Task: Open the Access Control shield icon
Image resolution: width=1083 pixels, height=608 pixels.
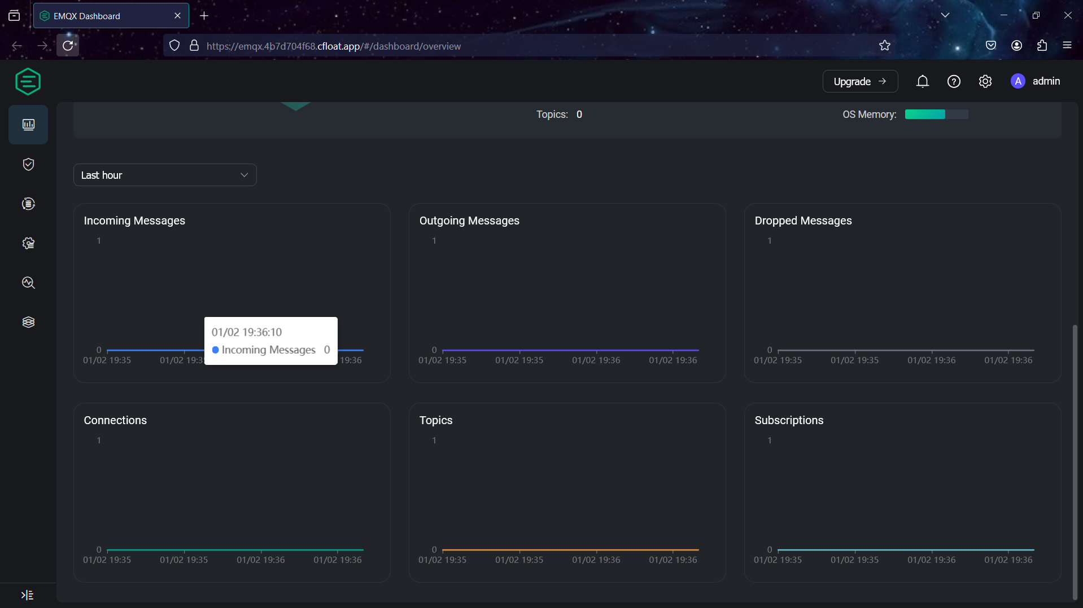Action: (28, 164)
